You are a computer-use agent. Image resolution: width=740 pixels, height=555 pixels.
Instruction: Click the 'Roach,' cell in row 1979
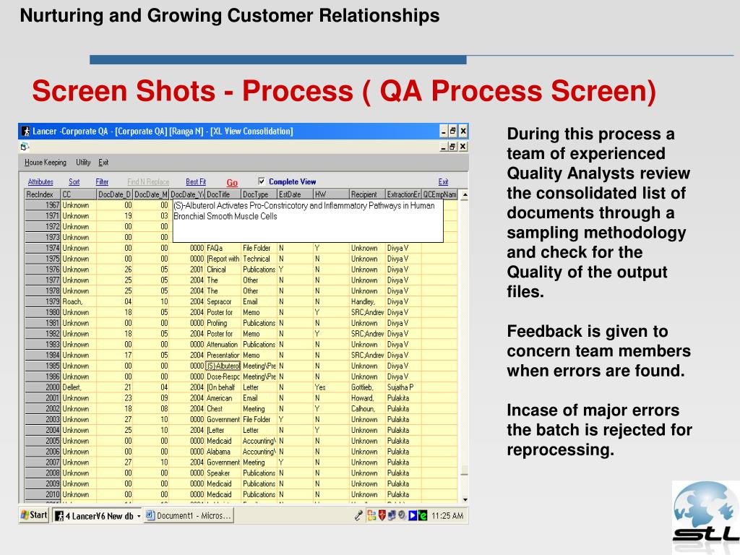coord(78,301)
